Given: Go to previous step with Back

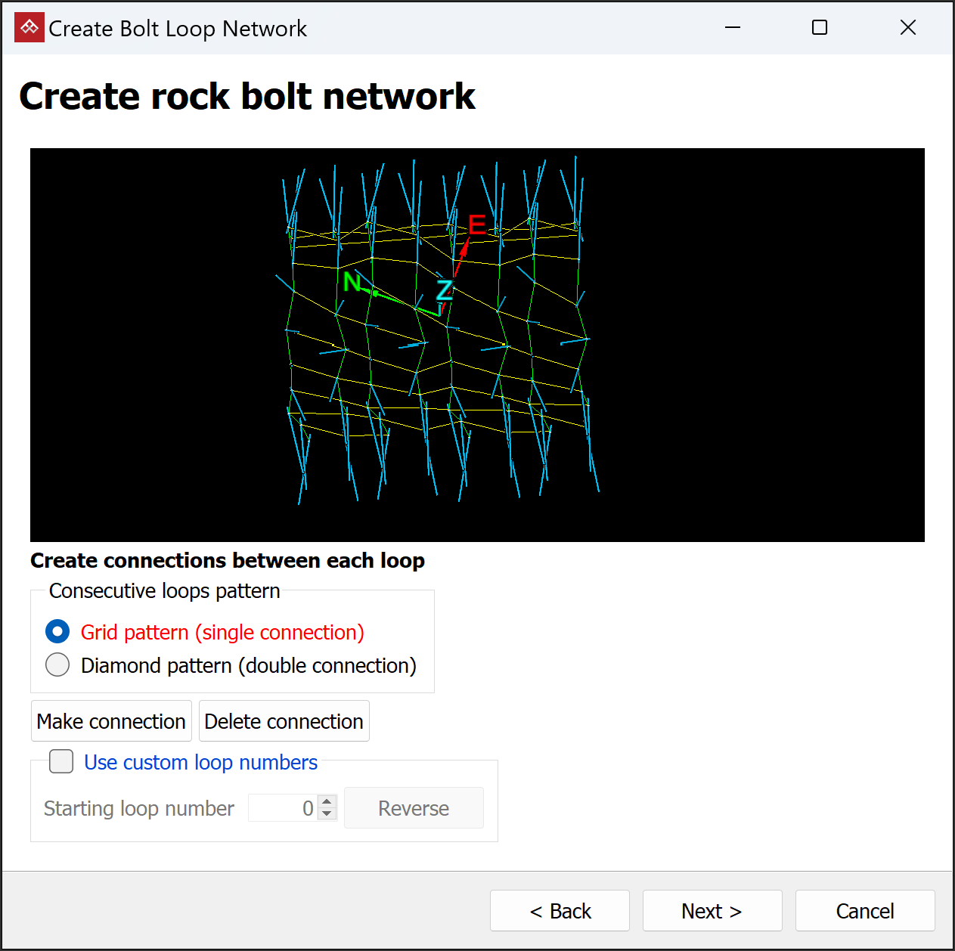Looking at the screenshot, I should tap(560, 911).
